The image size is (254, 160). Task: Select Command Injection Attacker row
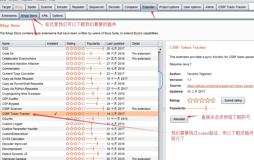tap(79, 64)
